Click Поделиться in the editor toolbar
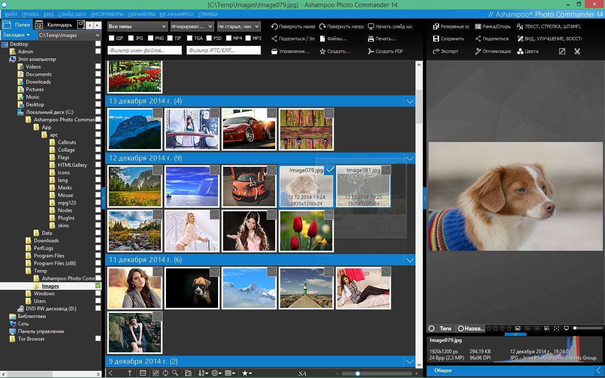 (492, 39)
